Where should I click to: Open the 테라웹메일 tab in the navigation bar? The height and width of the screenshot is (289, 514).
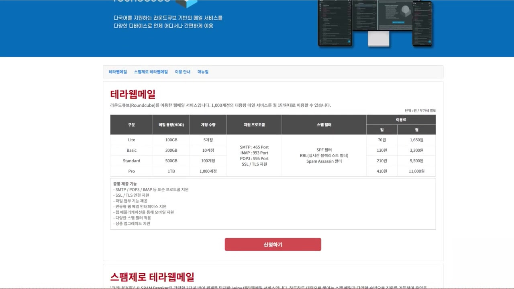pyautogui.click(x=118, y=72)
